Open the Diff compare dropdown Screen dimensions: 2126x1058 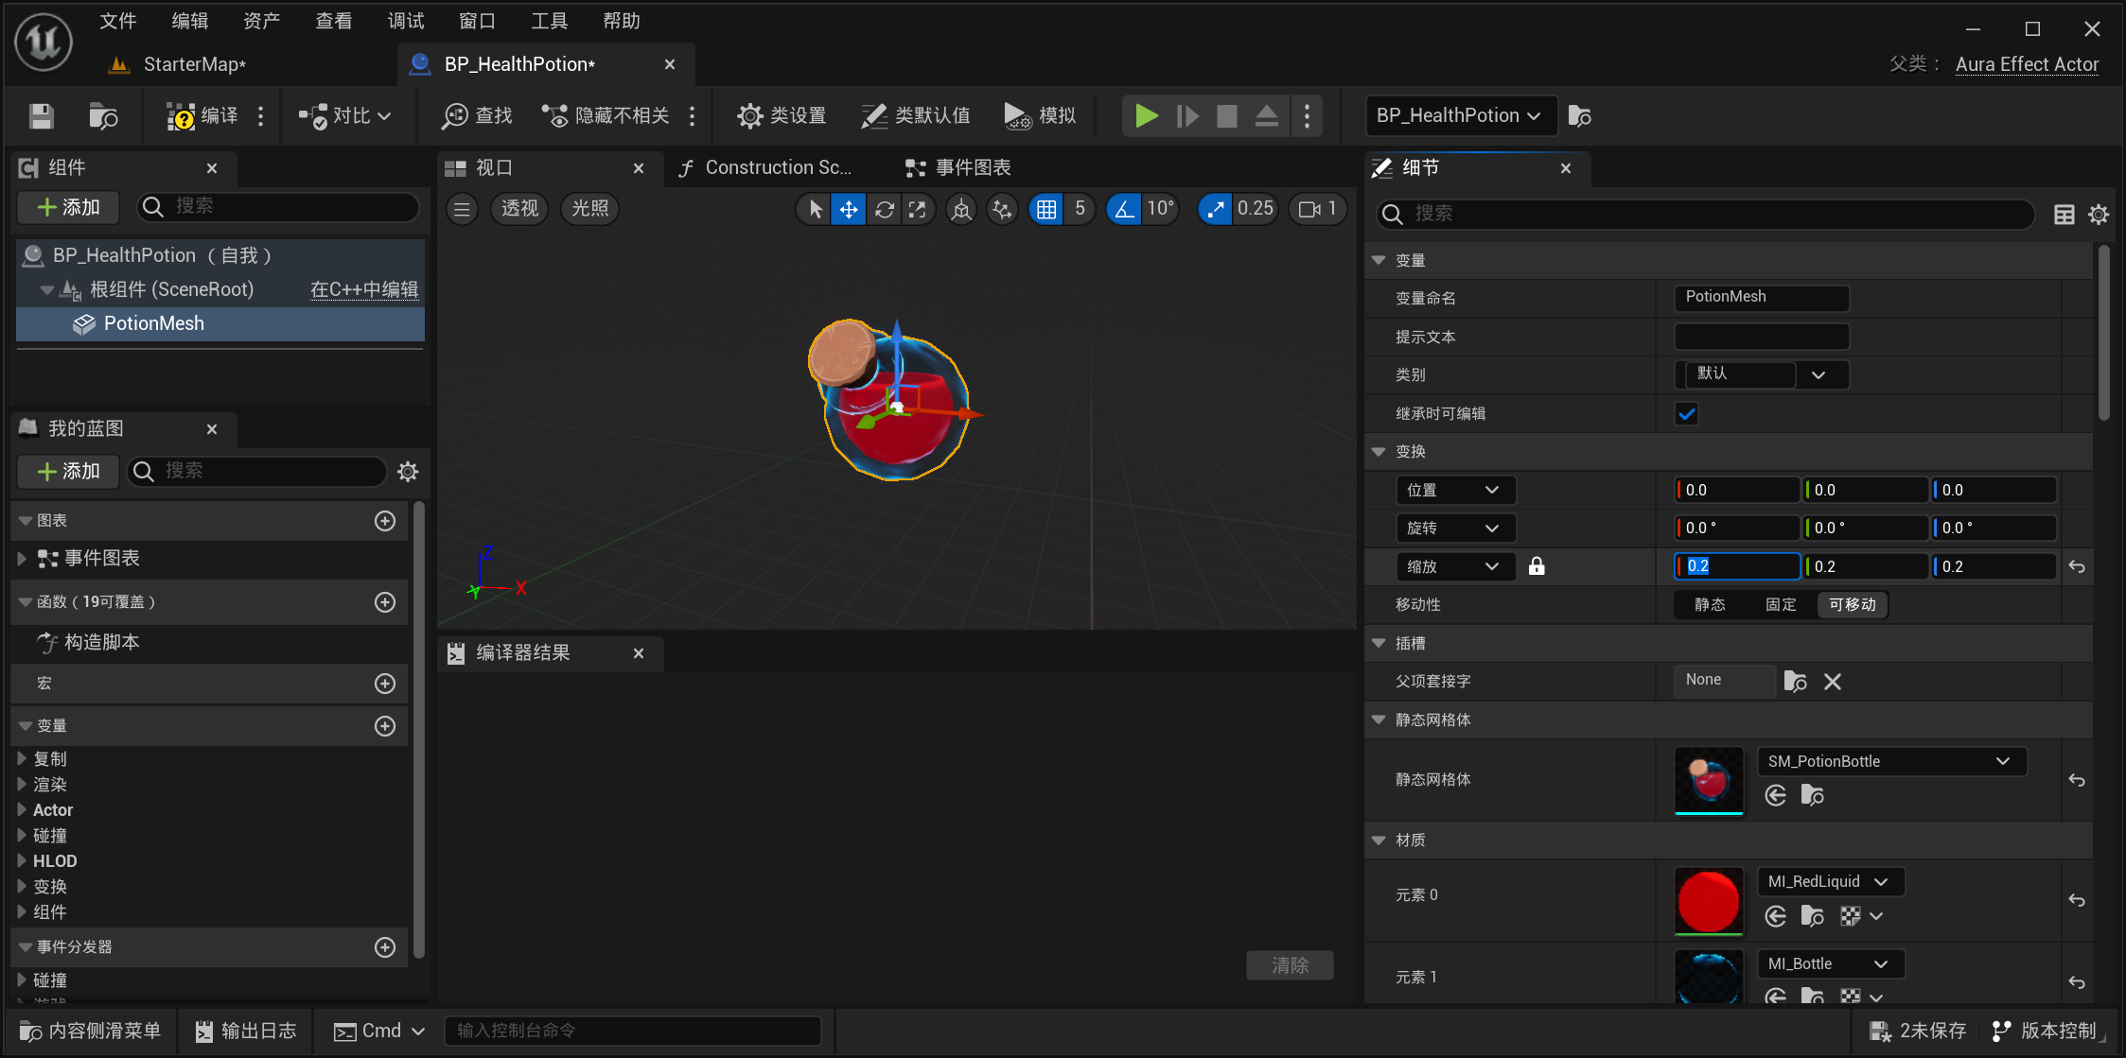344,115
